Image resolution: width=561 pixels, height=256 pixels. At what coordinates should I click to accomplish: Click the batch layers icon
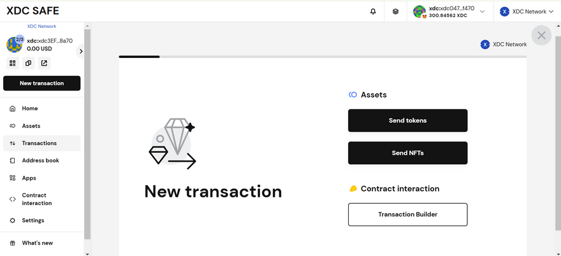[x=395, y=11]
